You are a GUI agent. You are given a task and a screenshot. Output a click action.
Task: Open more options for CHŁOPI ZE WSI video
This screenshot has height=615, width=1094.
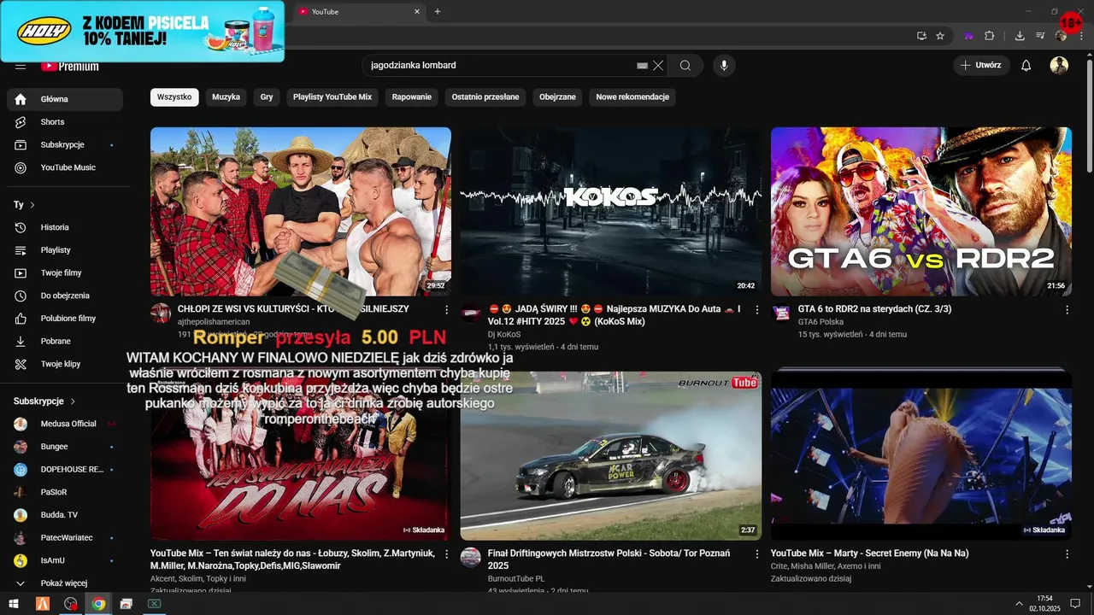pos(446,309)
